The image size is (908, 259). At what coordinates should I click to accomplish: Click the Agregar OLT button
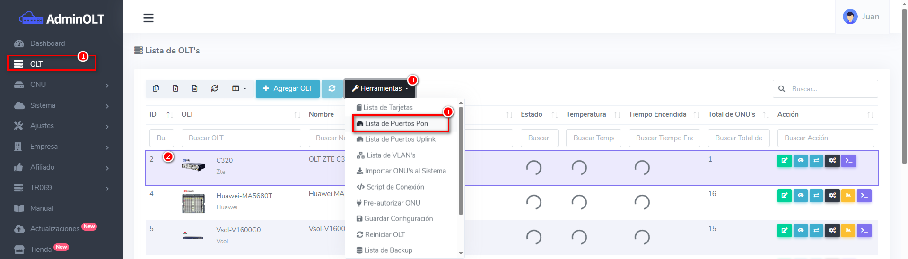tap(288, 88)
